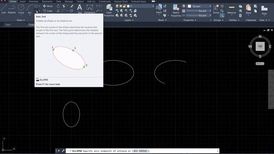
Task: Click the Trim scissors icon
Action: tap(64, 6)
